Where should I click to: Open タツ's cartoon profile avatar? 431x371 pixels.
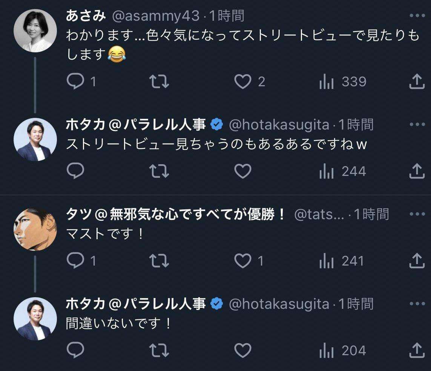pyautogui.click(x=35, y=229)
